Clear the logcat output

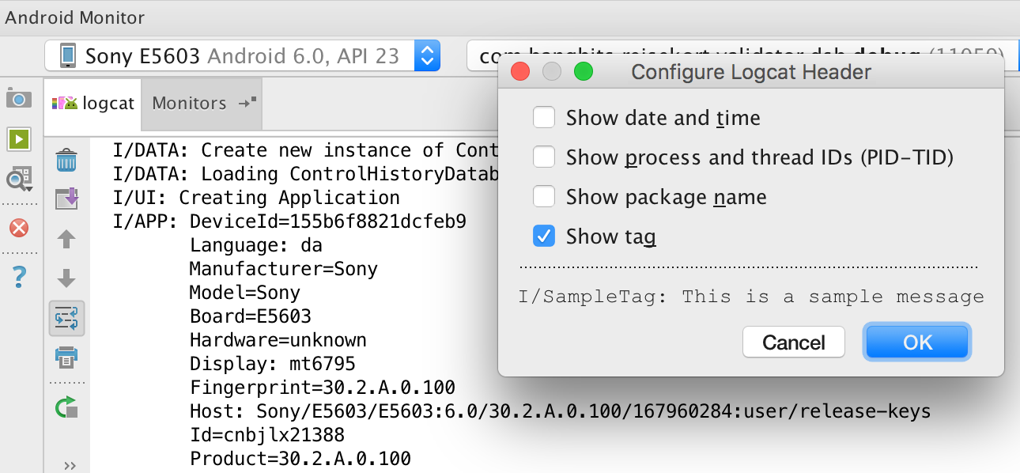[x=67, y=159]
